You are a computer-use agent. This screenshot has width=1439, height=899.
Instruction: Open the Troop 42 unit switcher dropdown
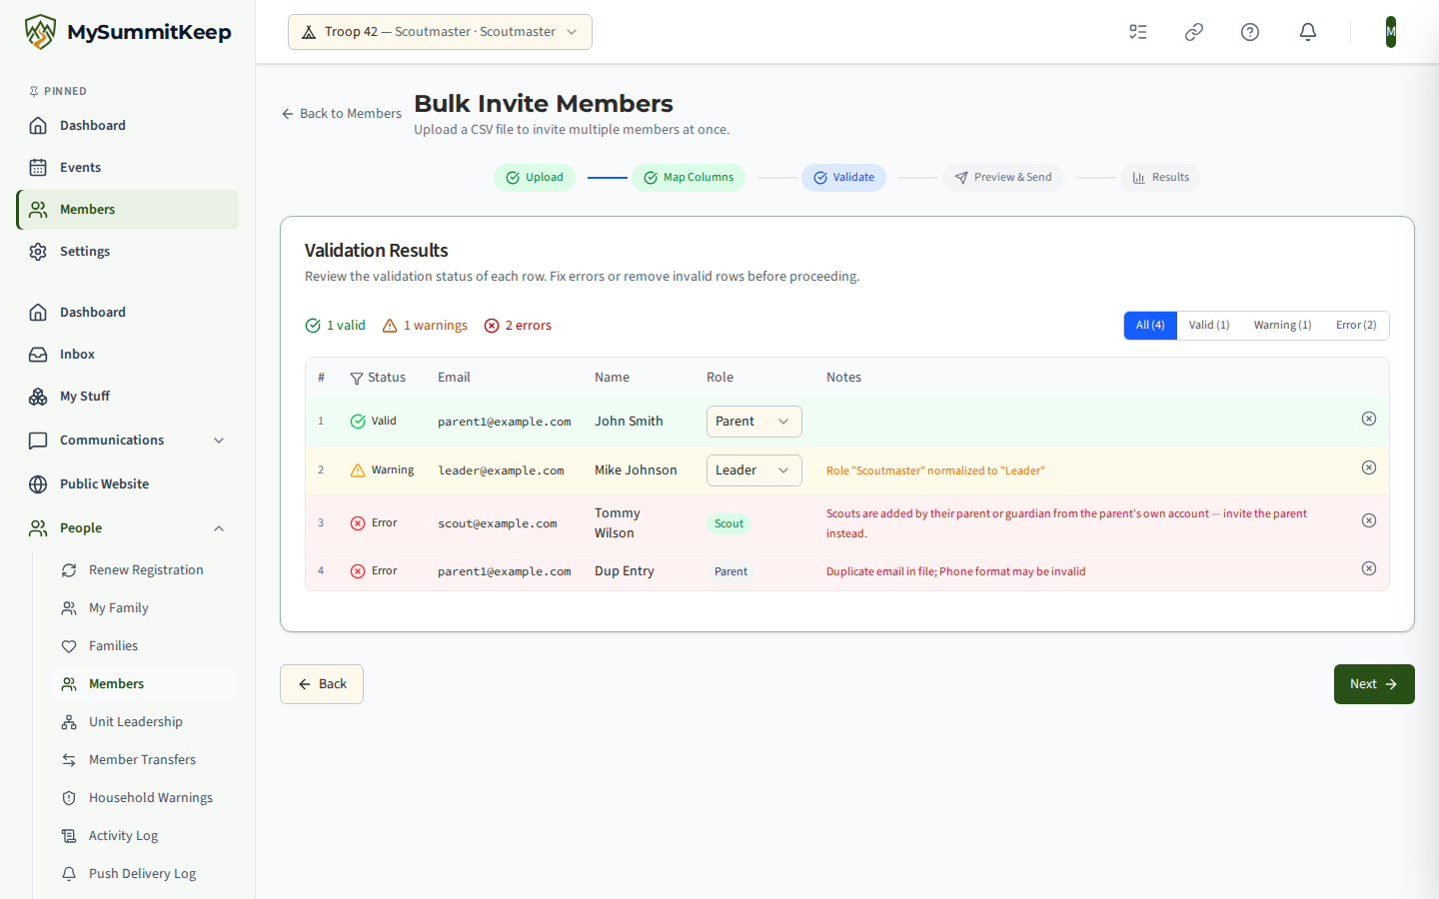440,32
